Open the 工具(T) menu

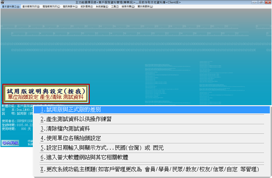click(115, 6)
